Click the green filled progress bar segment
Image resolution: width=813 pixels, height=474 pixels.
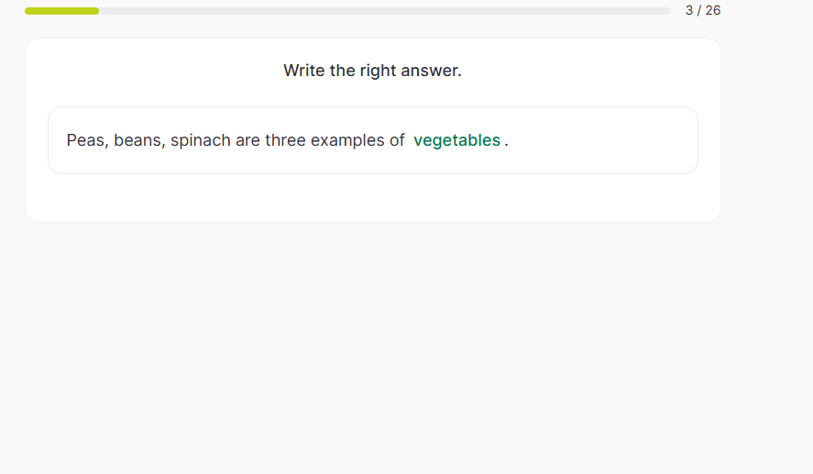point(61,11)
